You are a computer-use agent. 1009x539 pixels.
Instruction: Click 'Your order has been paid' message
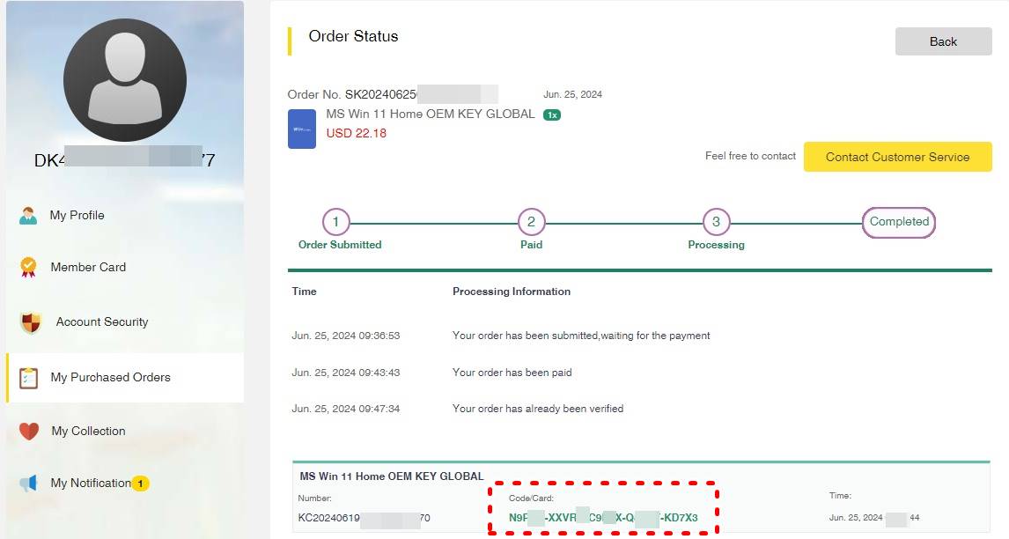pyautogui.click(x=512, y=373)
